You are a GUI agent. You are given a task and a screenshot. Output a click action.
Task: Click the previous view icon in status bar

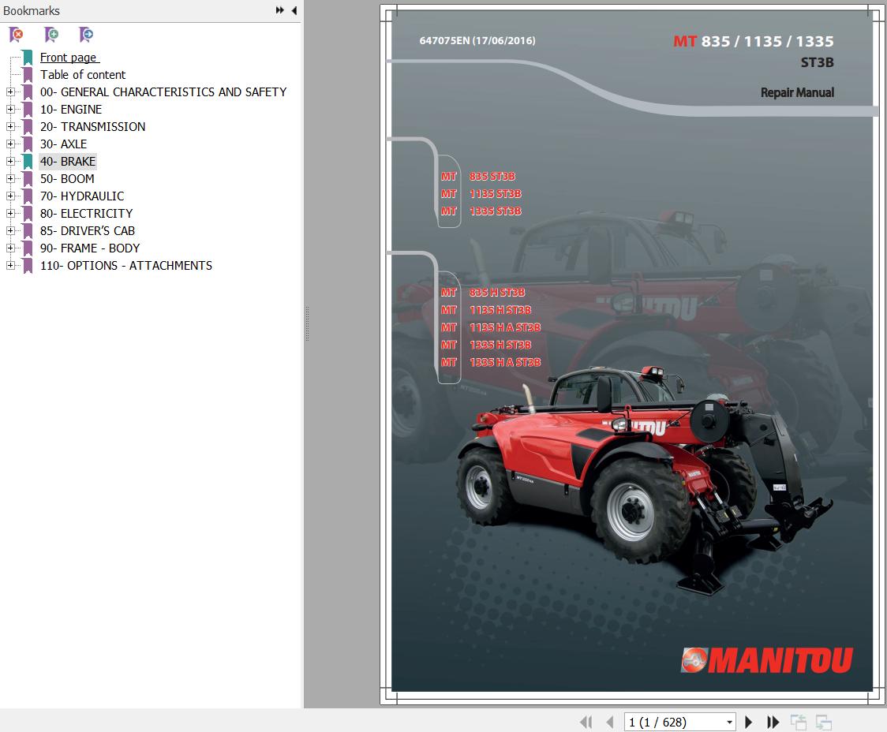[x=798, y=722]
